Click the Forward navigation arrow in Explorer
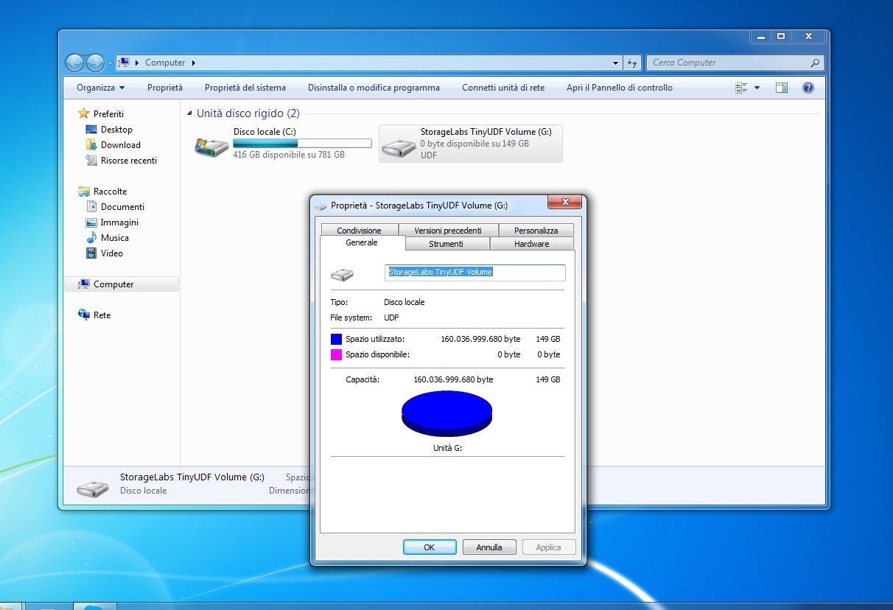Image resolution: width=893 pixels, height=610 pixels. pos(95,63)
